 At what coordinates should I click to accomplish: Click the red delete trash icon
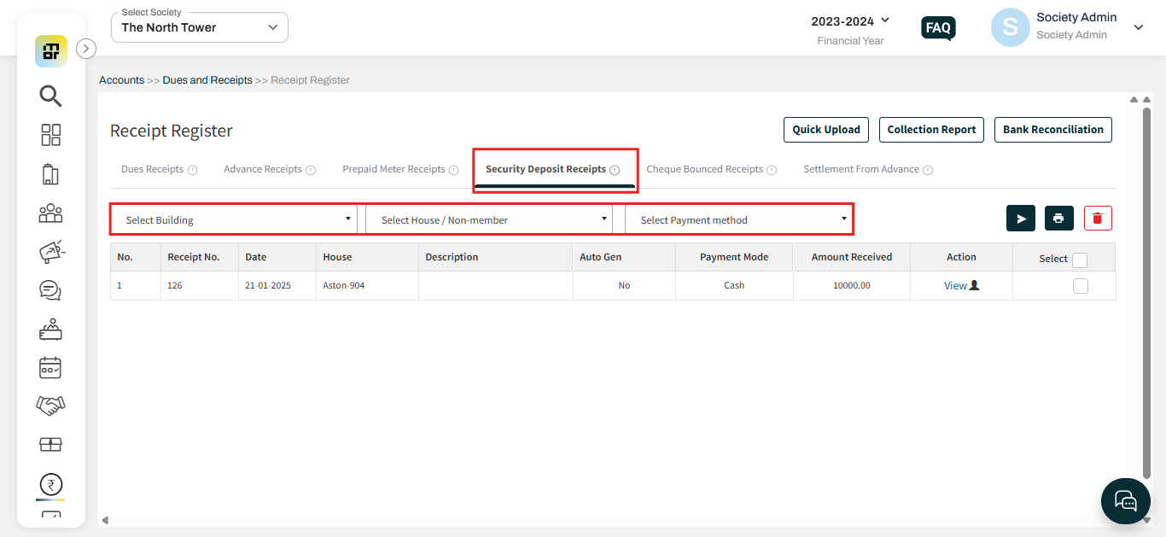pos(1098,219)
